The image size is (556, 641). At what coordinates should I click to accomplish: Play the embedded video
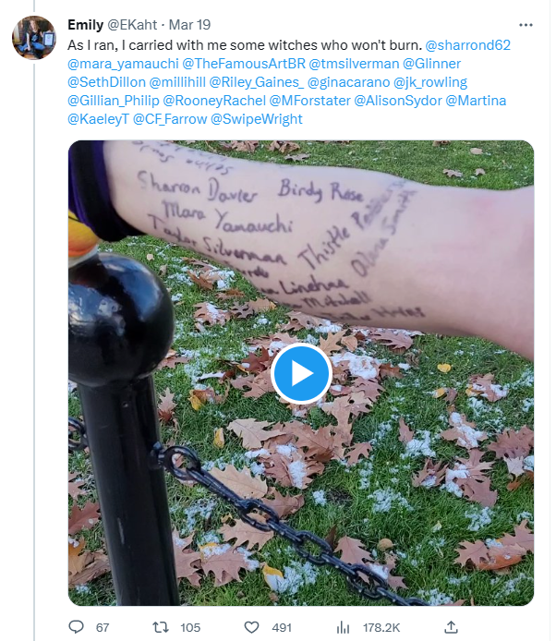tap(301, 373)
